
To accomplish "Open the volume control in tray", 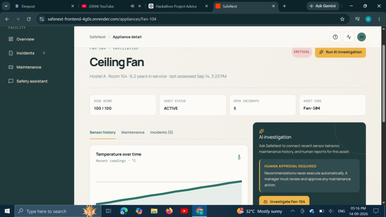I will point(331,211).
